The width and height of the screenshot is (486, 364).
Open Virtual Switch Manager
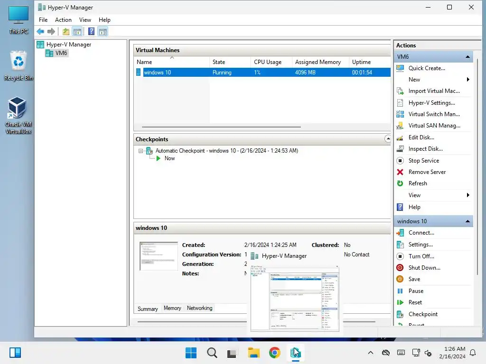[434, 114]
